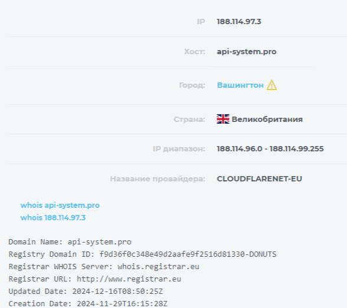The height and width of the screenshot is (308, 347).
Task: Click the Domain Name line in whois output
Action: (70, 242)
